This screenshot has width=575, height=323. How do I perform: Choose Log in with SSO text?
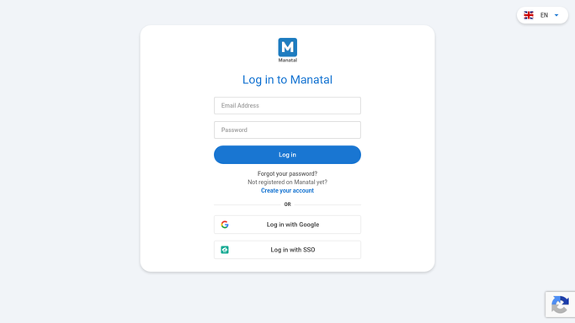click(293, 250)
